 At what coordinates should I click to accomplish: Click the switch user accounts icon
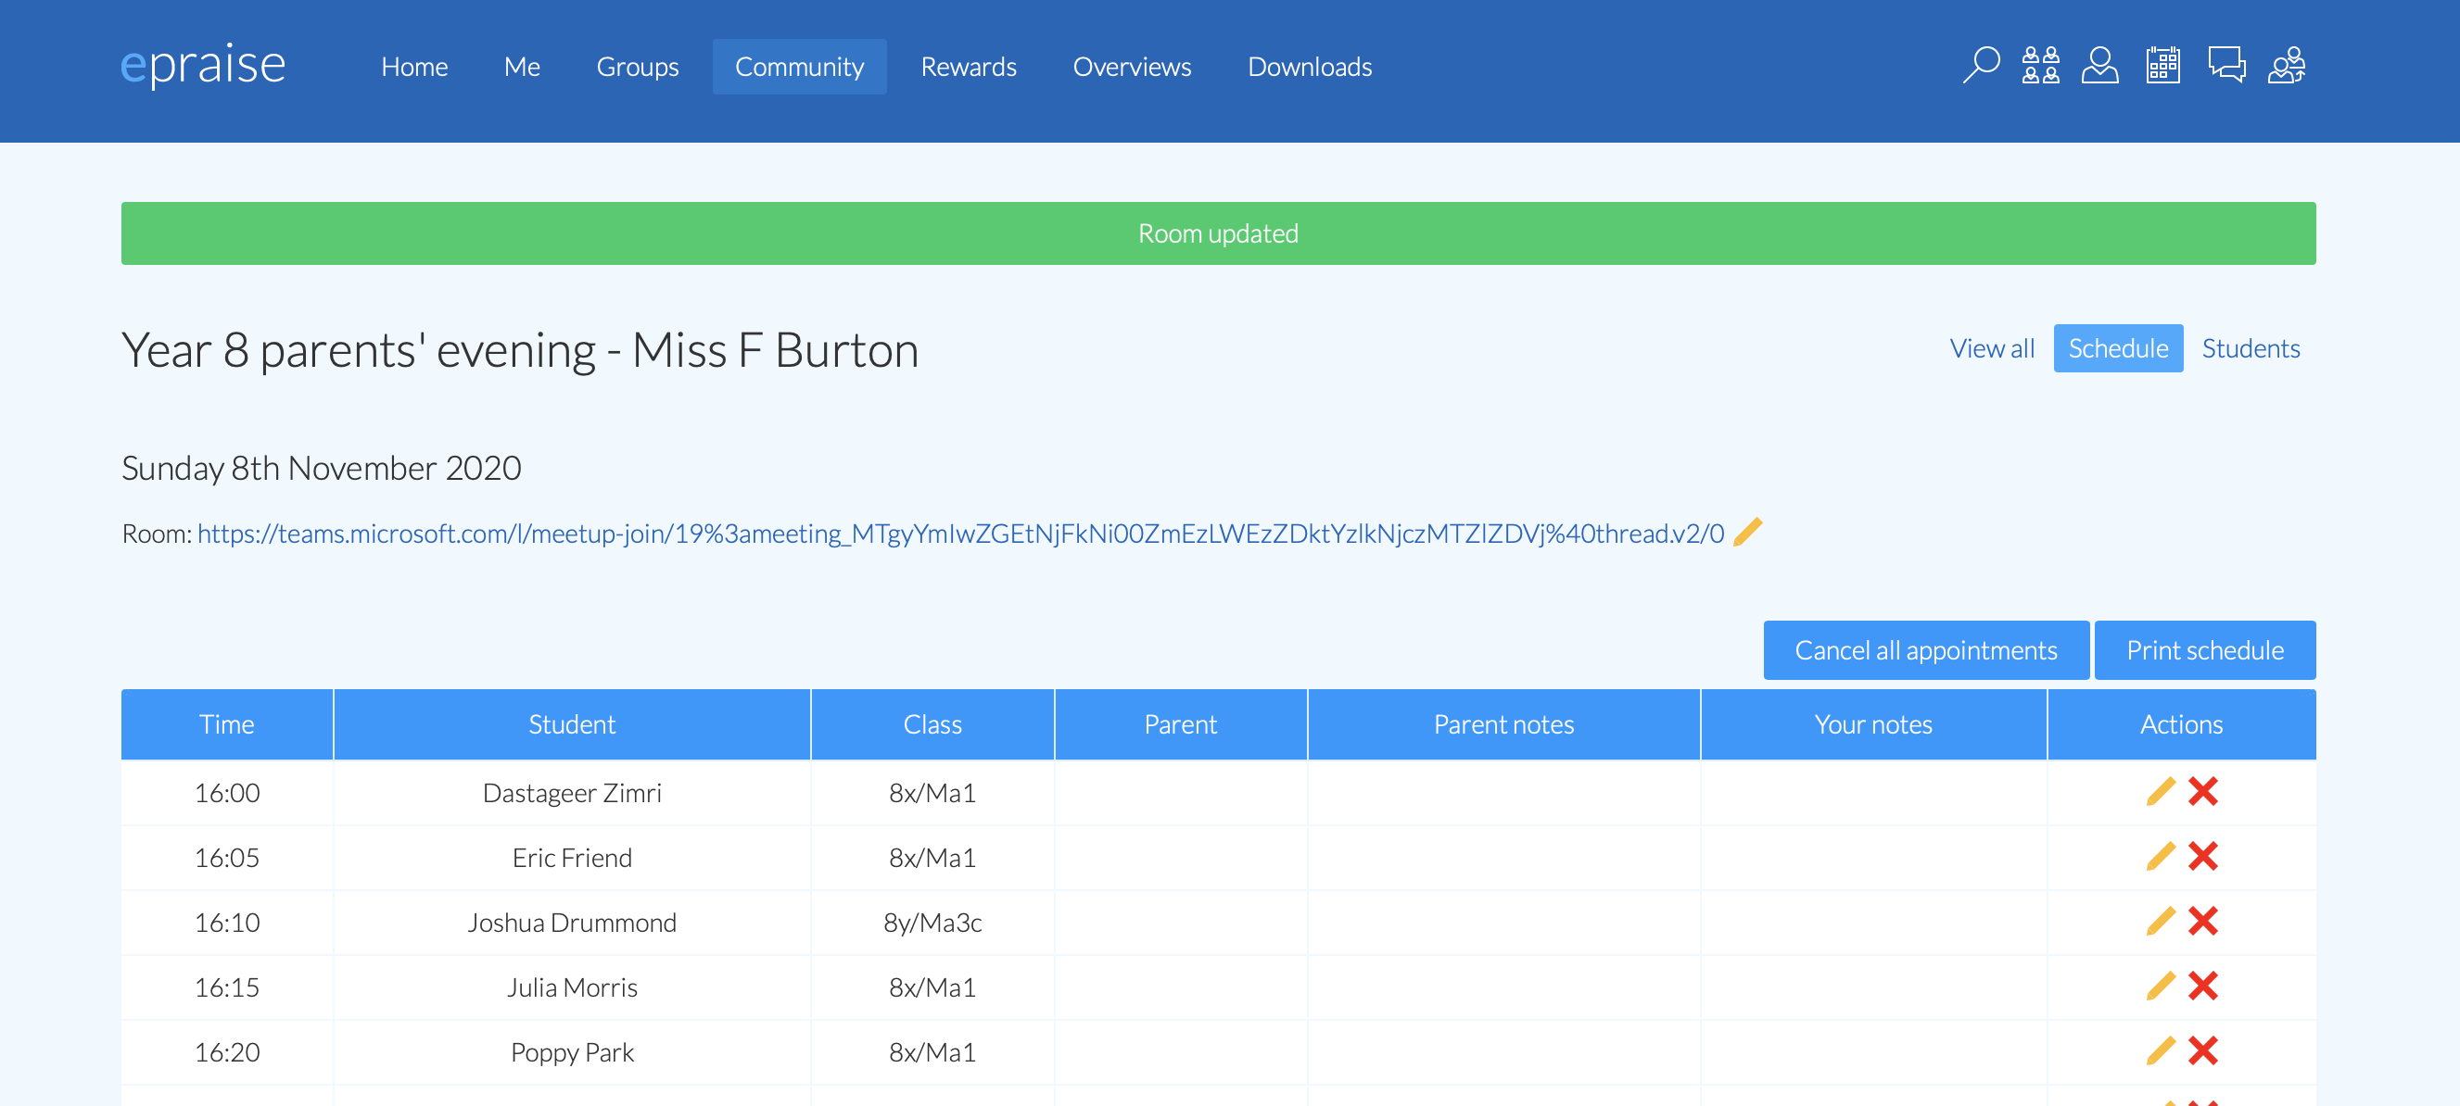(x=2286, y=66)
